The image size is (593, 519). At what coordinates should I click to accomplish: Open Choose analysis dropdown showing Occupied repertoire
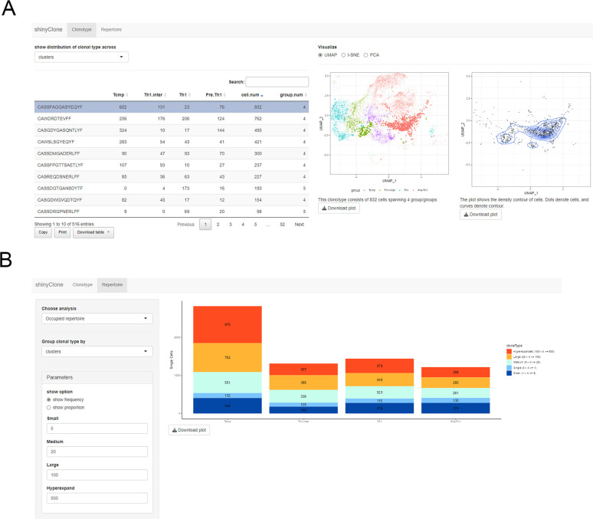coord(97,319)
